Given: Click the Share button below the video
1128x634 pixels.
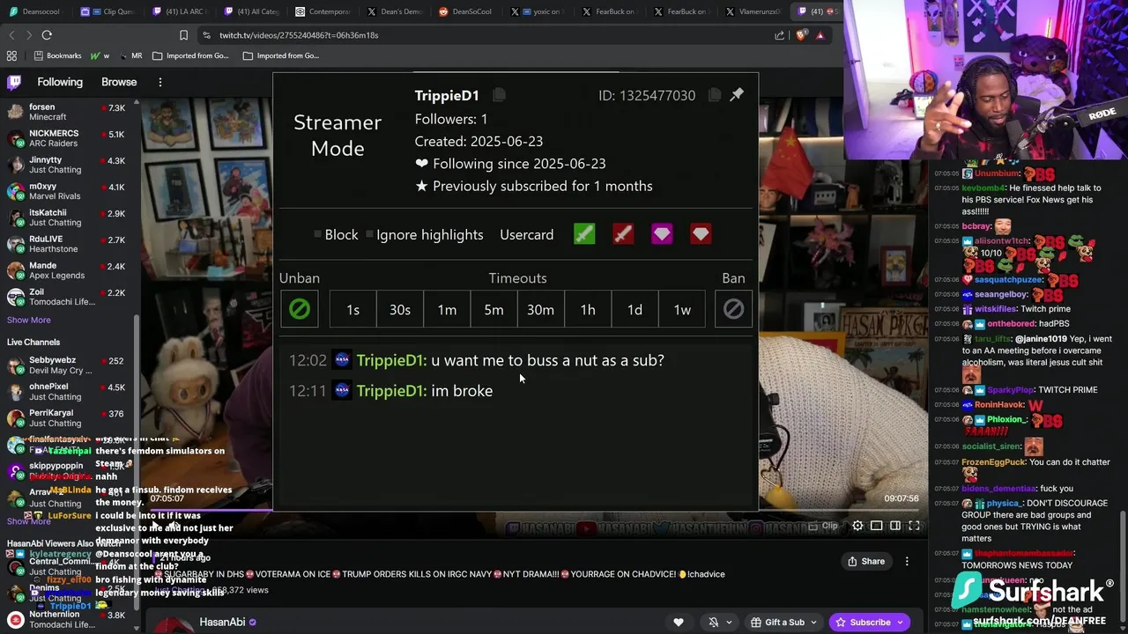Looking at the screenshot, I should point(866,561).
